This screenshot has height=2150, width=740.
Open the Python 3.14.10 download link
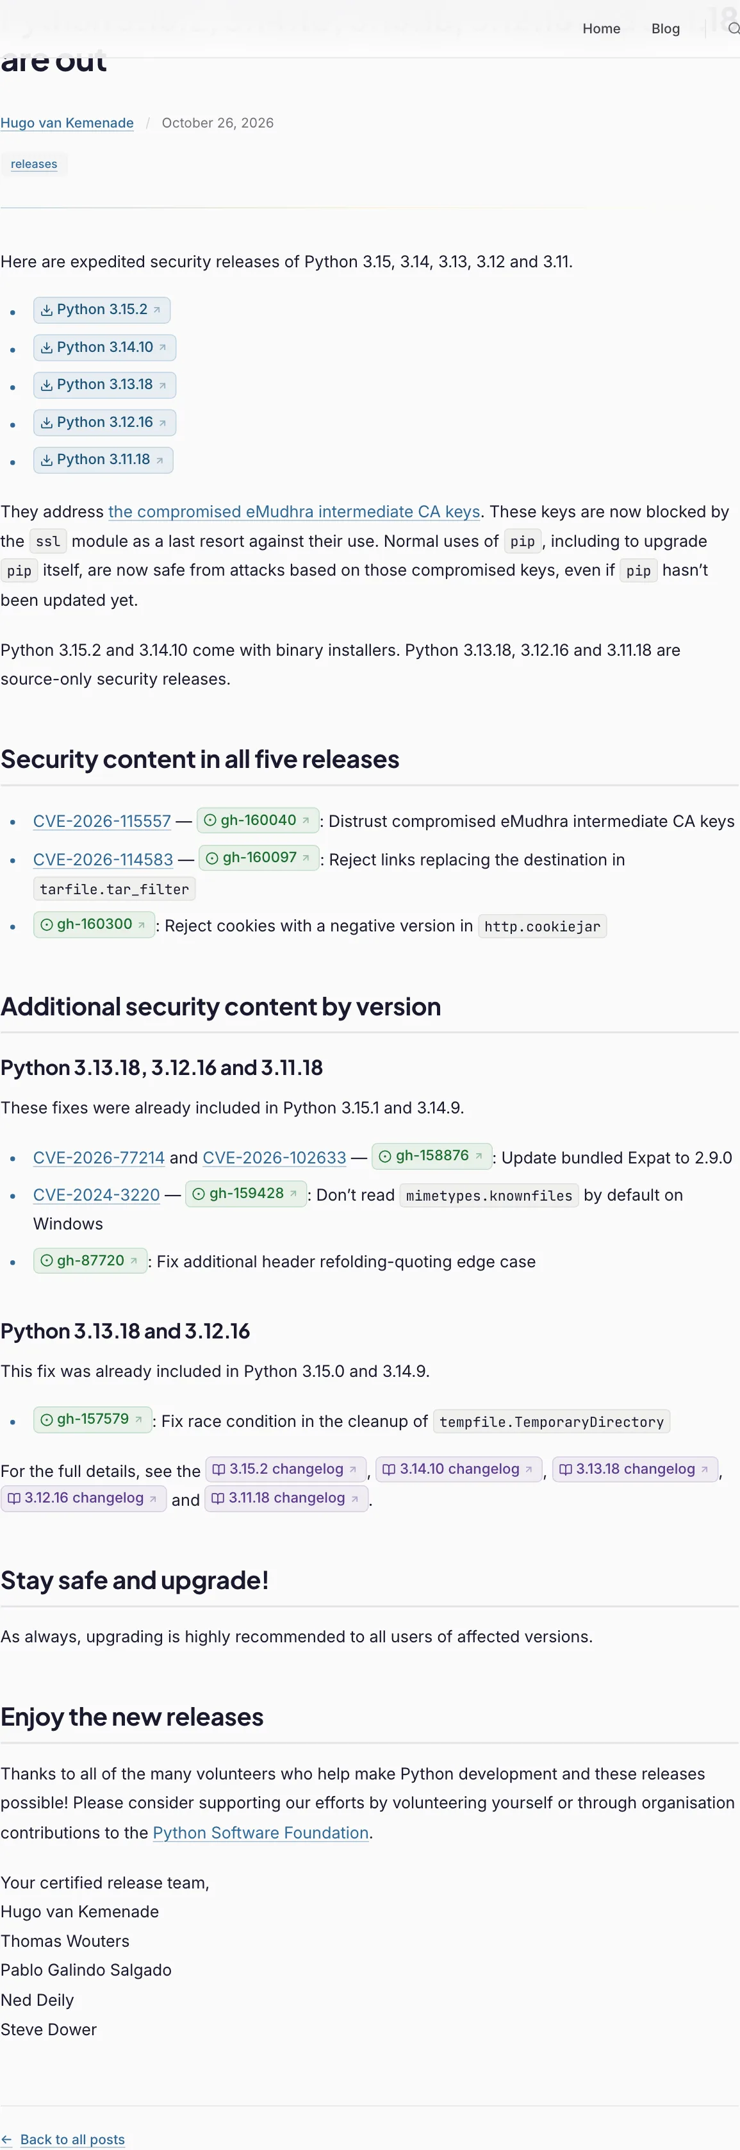105,347
